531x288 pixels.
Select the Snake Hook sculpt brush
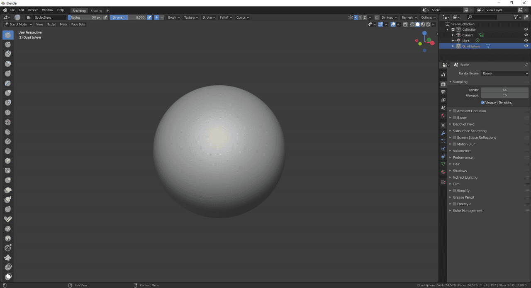tap(7, 199)
